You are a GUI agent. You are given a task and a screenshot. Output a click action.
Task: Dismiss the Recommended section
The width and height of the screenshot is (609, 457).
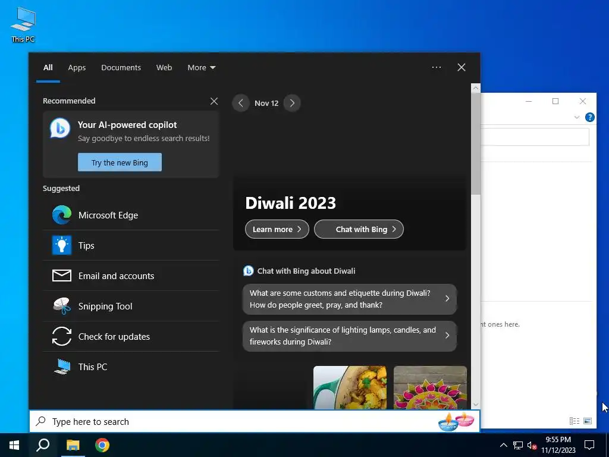pyautogui.click(x=214, y=101)
